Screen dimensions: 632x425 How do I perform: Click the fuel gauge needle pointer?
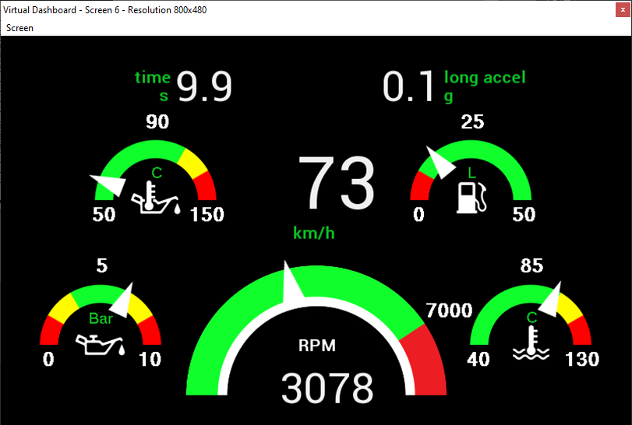click(x=438, y=164)
